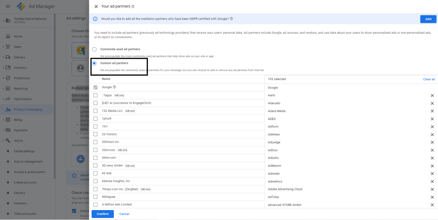
Task: Click Clear all selected partners
Action: click(x=429, y=79)
